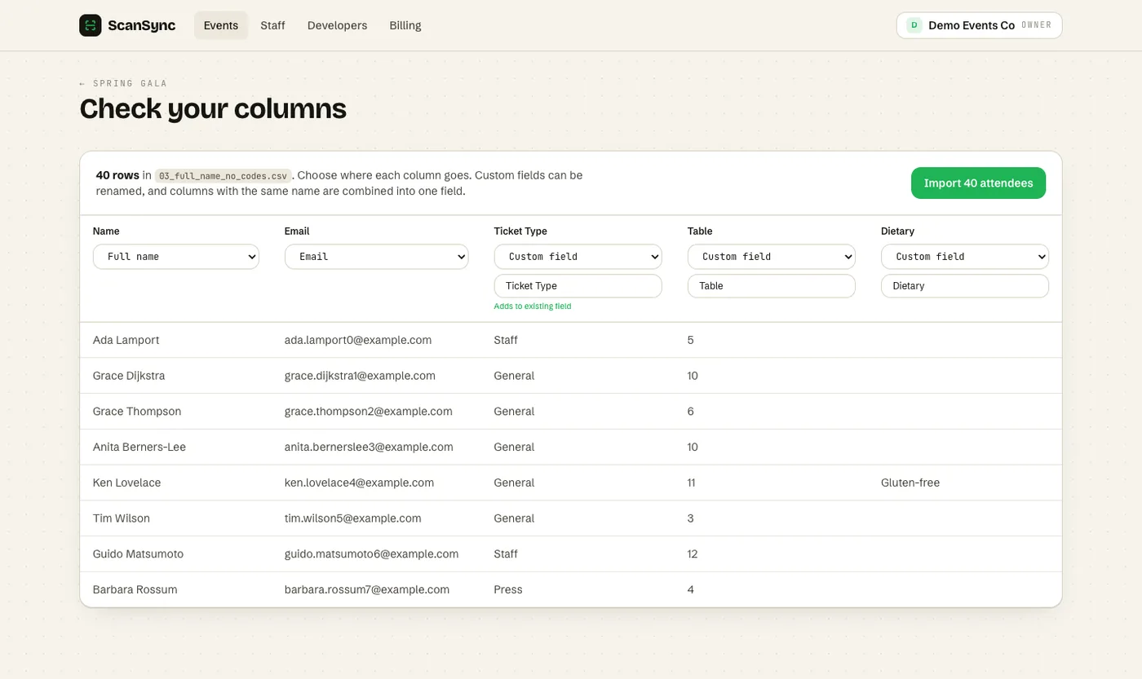Select the Tim Wilson name cell
Screen dimensions: 1142x679
point(122,518)
